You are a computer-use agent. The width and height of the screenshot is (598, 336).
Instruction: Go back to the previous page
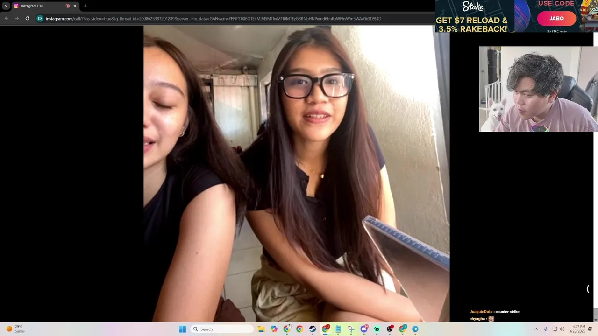(7, 19)
